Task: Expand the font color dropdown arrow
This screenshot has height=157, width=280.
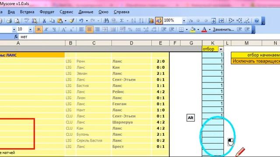Action: pos(210,30)
